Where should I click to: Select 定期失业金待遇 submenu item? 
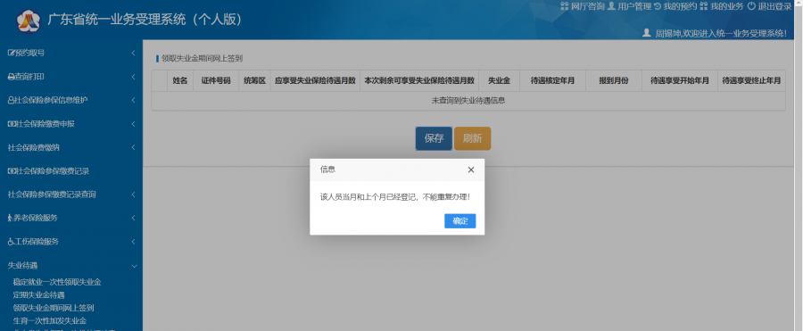(x=39, y=295)
